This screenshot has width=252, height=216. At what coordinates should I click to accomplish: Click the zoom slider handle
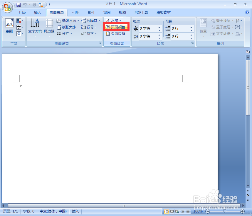coord(225,212)
